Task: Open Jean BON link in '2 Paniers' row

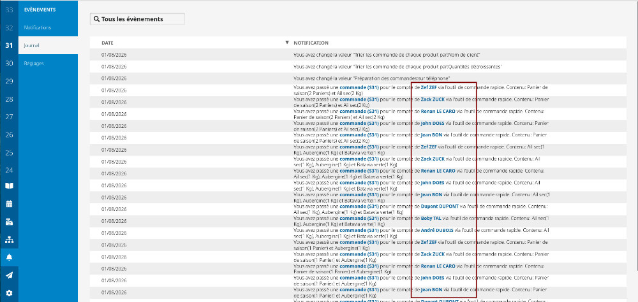Action: point(431,135)
